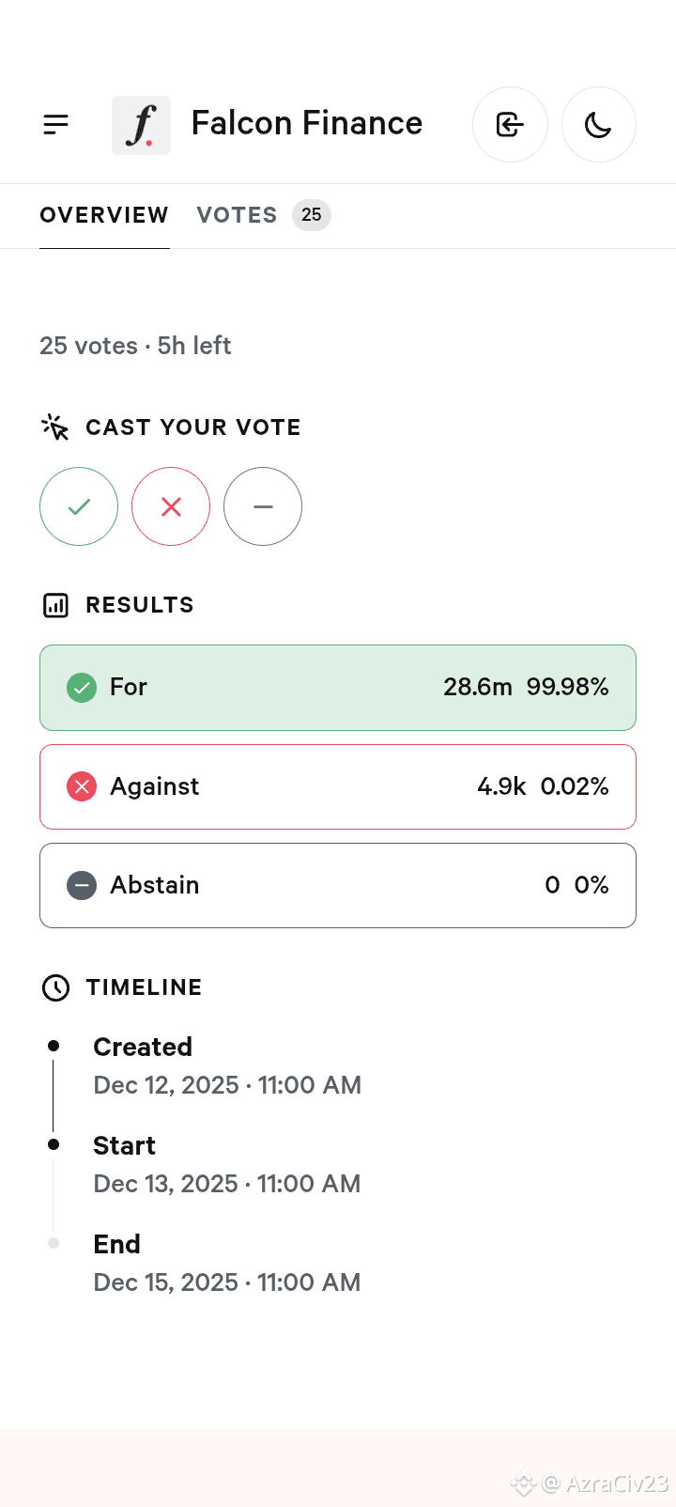Open the hamburger menu

[x=56, y=124]
